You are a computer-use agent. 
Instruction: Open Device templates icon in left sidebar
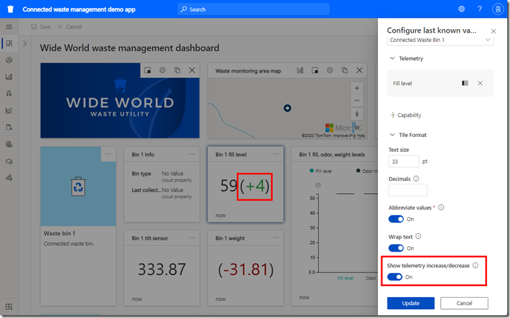9,144
